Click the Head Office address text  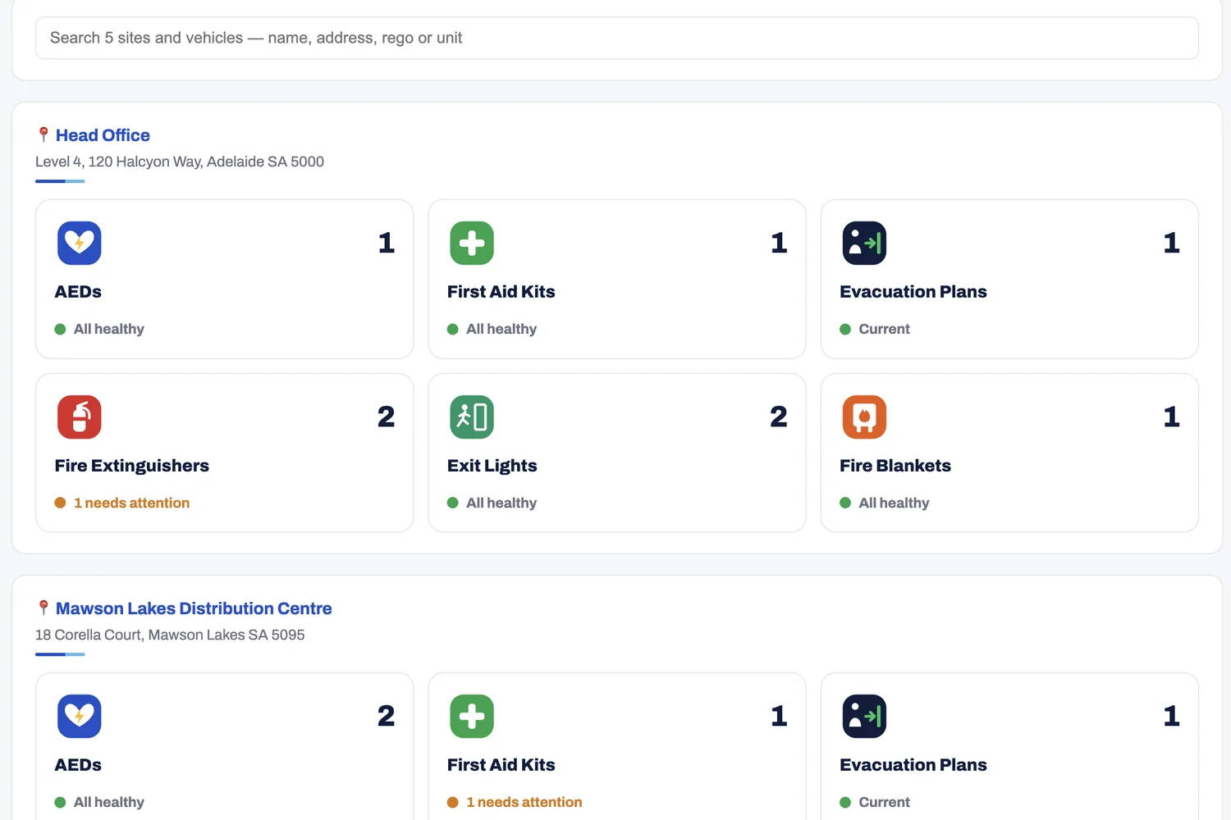click(180, 162)
